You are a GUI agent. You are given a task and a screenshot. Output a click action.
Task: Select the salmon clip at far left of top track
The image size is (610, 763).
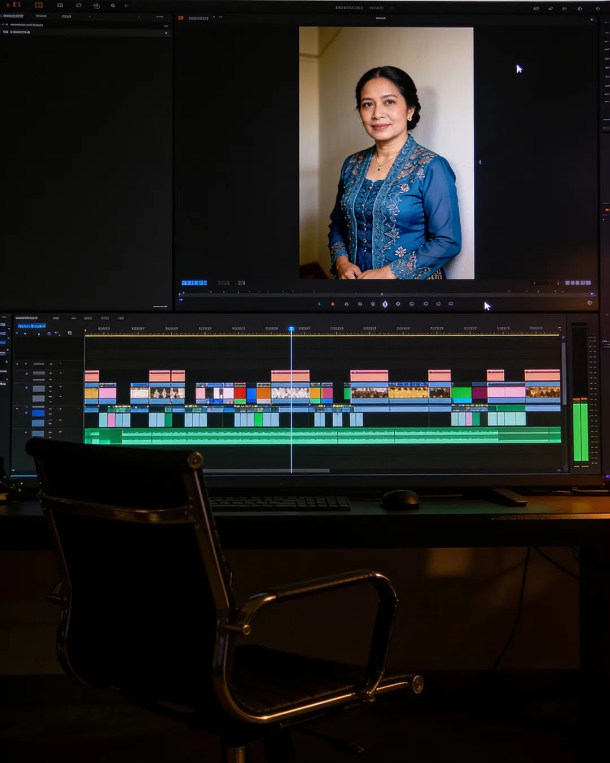point(91,376)
